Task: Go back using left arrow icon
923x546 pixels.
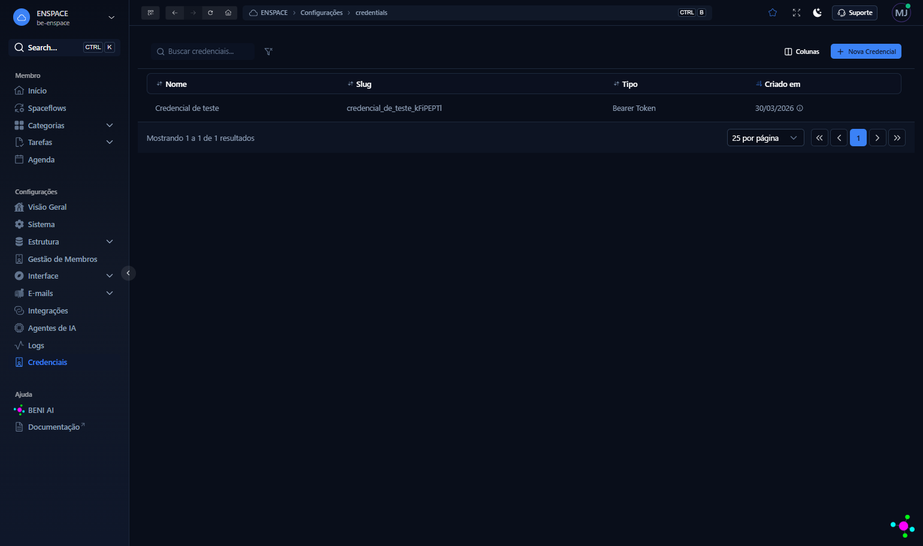Action: coord(175,13)
